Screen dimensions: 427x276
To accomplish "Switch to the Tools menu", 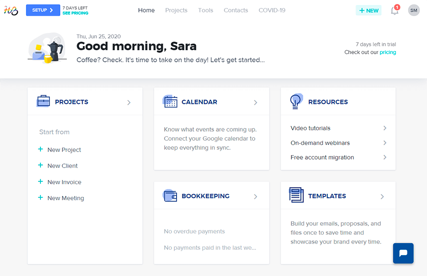I will (x=205, y=10).
